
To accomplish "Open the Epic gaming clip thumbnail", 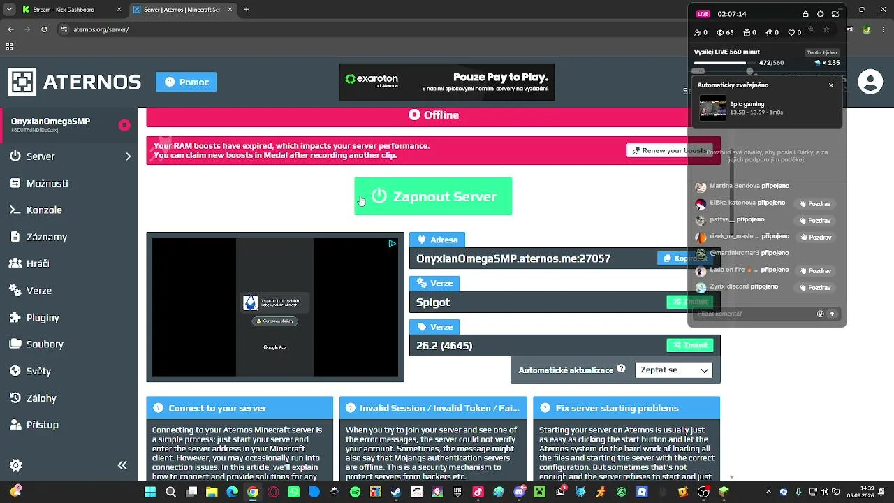I will pos(712,108).
